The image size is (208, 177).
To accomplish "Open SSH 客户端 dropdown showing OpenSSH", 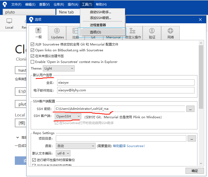I will click(x=68, y=116).
